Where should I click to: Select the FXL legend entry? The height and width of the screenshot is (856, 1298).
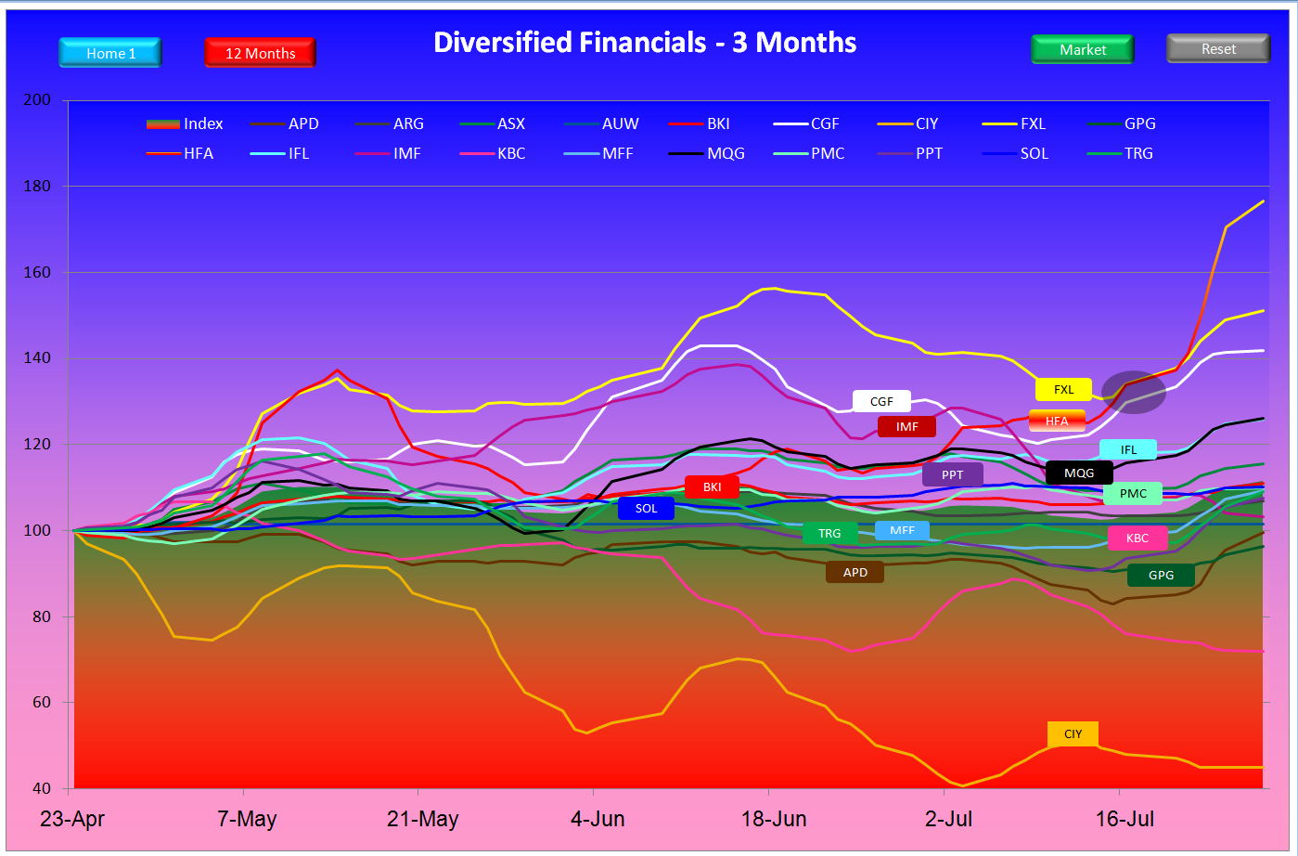1015,123
